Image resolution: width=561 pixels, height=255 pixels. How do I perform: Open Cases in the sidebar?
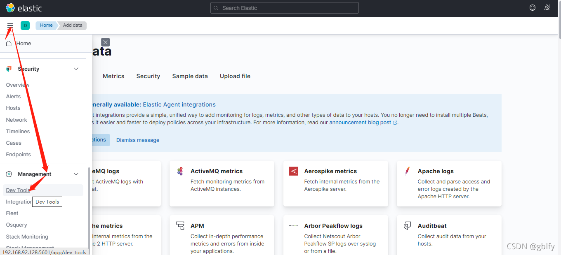click(x=14, y=143)
